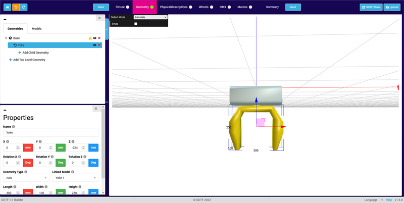Open the Geometry Type dropdown

[x=26, y=178]
